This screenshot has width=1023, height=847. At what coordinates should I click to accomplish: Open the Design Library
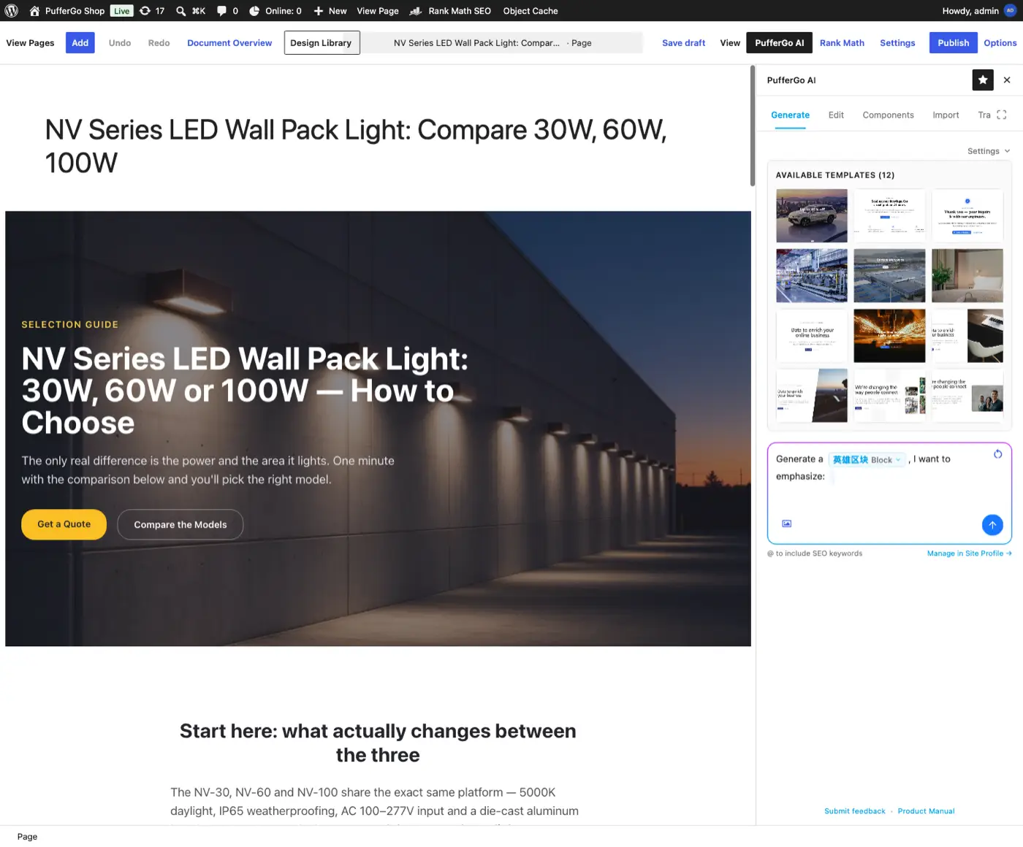tap(321, 43)
